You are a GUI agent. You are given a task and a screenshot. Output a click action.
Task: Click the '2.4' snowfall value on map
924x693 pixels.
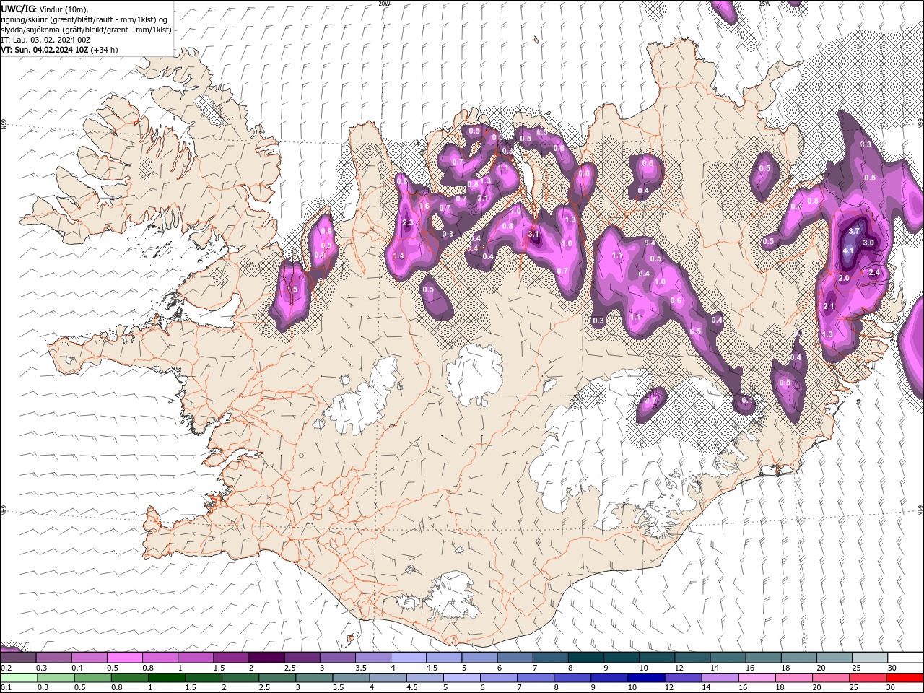point(874,273)
